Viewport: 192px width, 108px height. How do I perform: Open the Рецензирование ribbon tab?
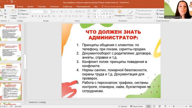(x=83, y=7)
